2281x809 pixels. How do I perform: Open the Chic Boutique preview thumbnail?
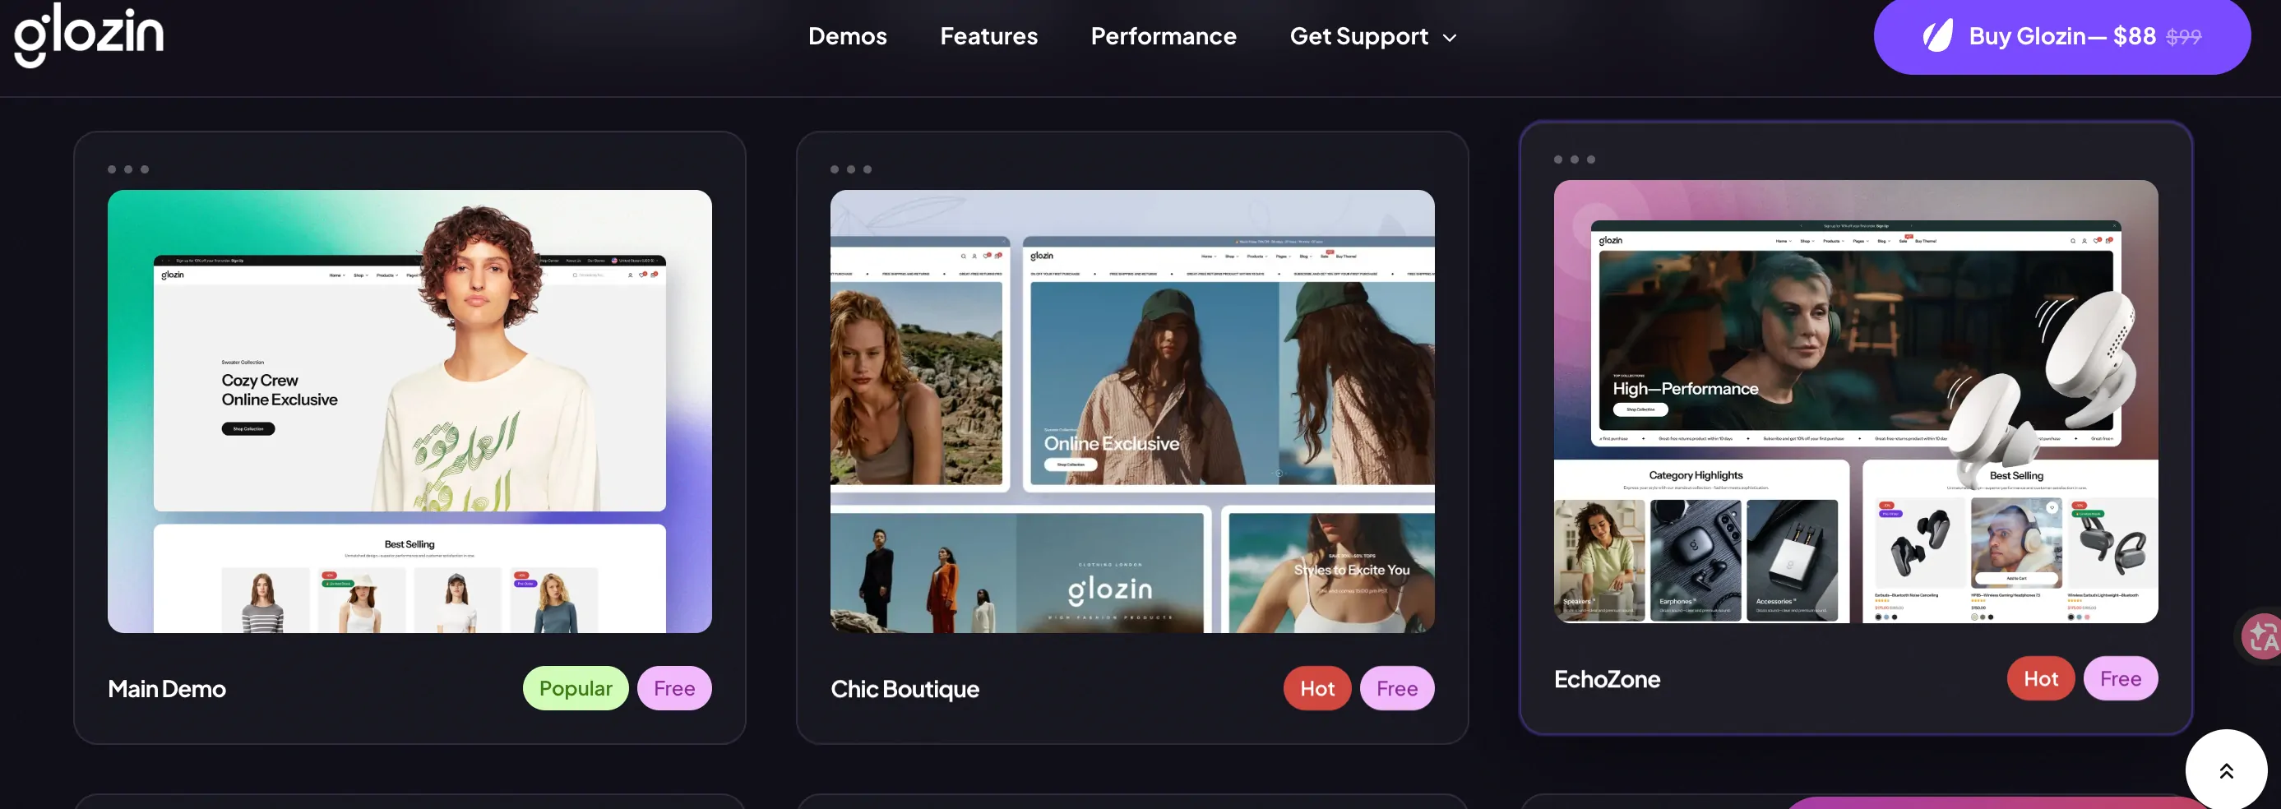[x=1131, y=411]
